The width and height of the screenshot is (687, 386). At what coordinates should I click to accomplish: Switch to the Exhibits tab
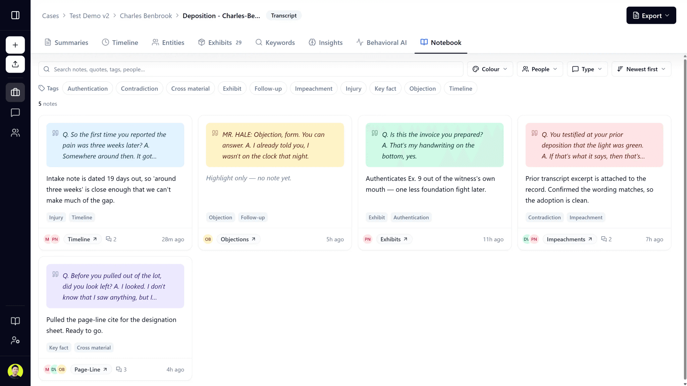click(220, 43)
